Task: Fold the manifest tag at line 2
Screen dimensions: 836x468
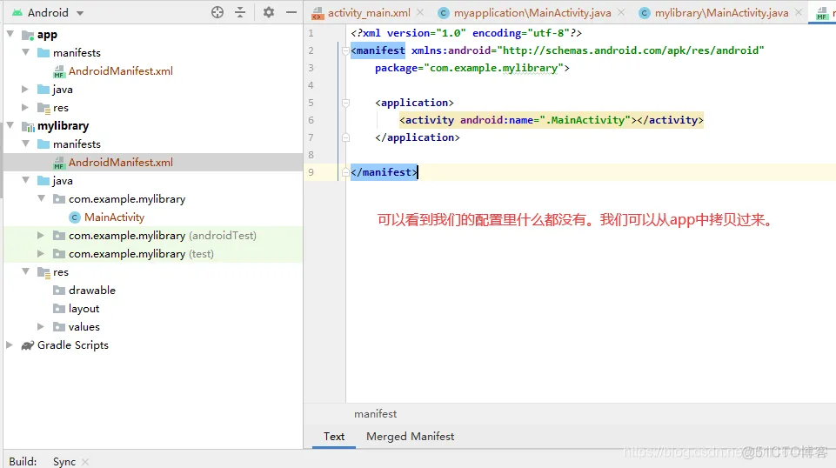Action: coord(345,50)
